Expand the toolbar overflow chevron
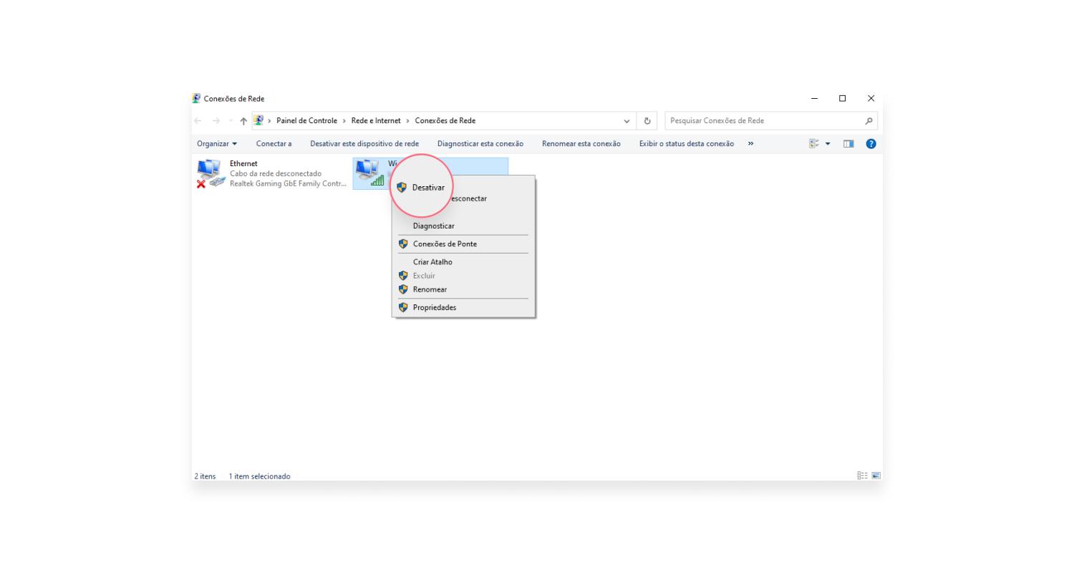The width and height of the screenshot is (1074, 573). (750, 143)
